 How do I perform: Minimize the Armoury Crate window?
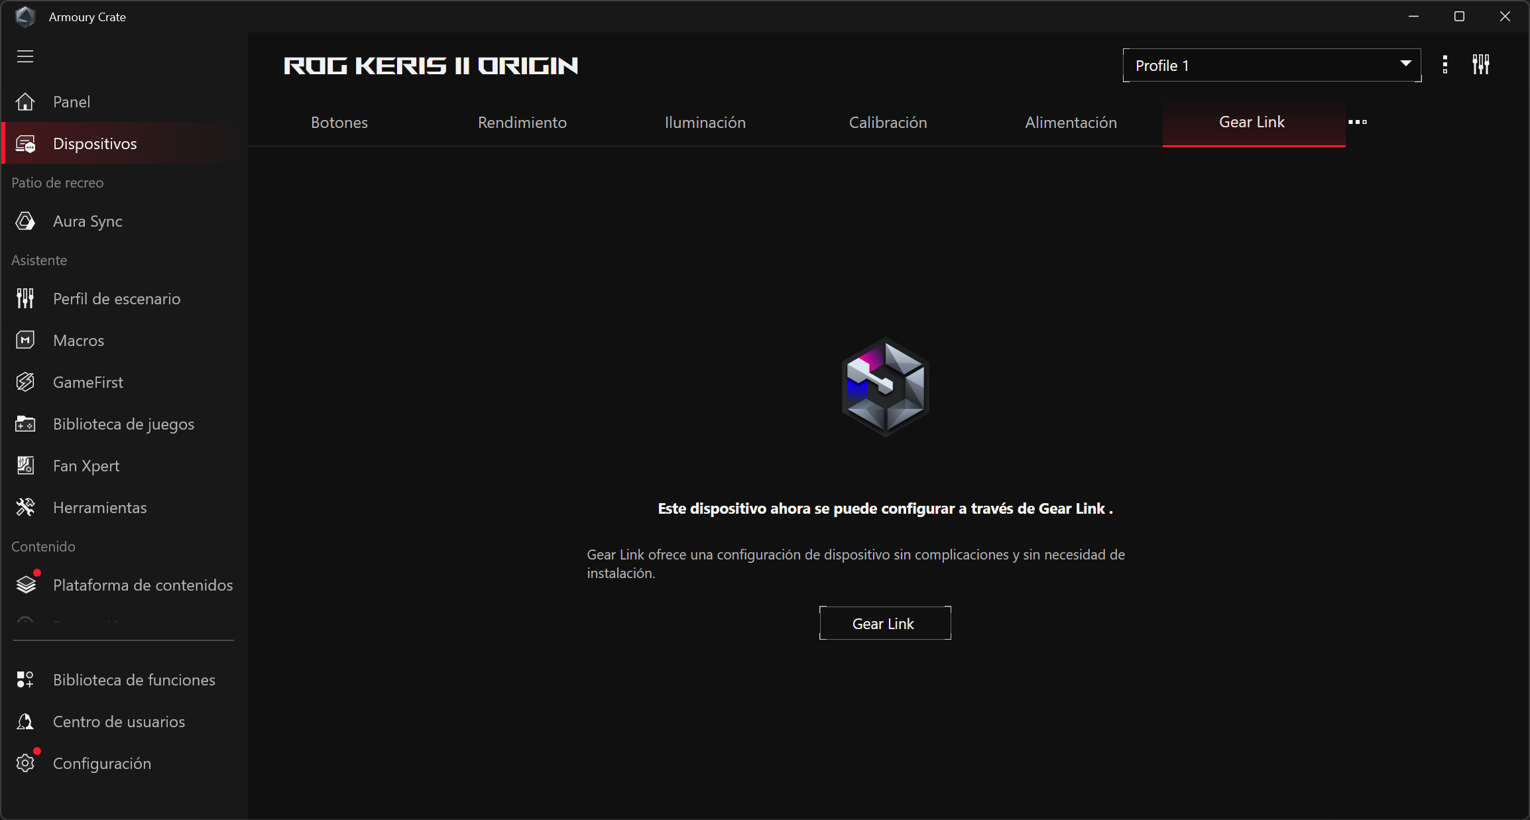pyautogui.click(x=1413, y=17)
